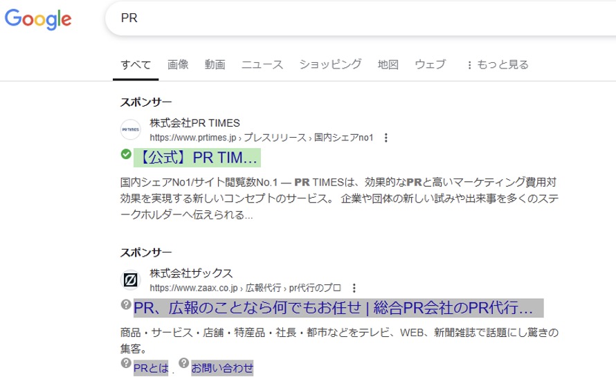Click the zaax.co.jp URL breadcrumb

click(246, 288)
